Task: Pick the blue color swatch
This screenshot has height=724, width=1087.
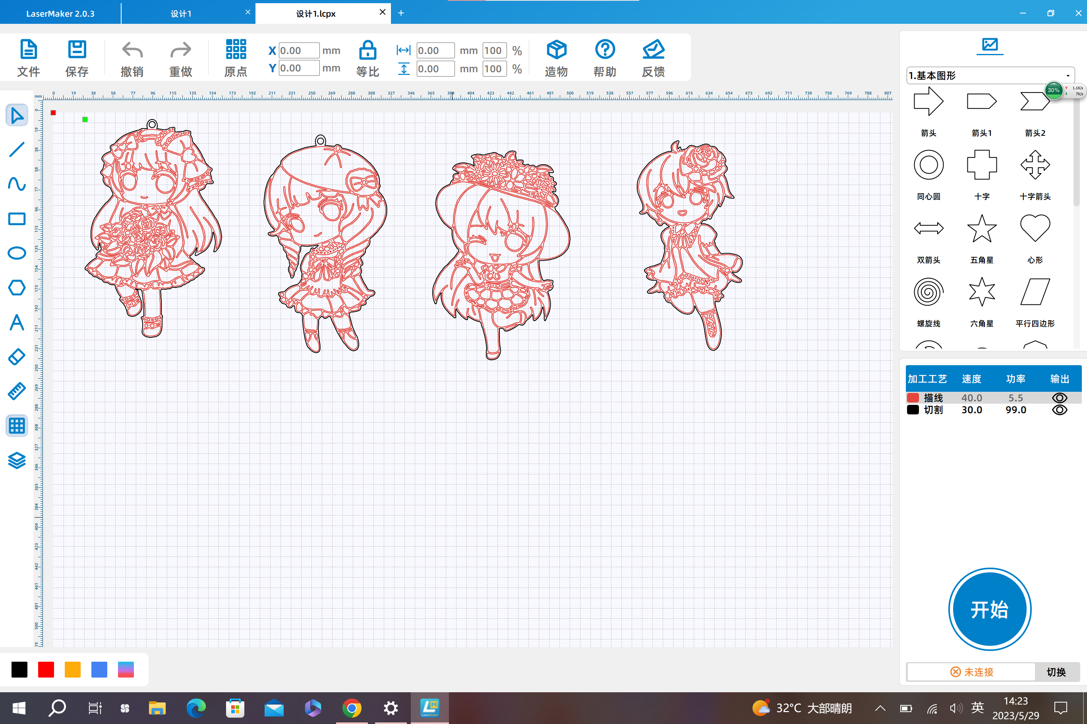Action: pyautogui.click(x=99, y=670)
